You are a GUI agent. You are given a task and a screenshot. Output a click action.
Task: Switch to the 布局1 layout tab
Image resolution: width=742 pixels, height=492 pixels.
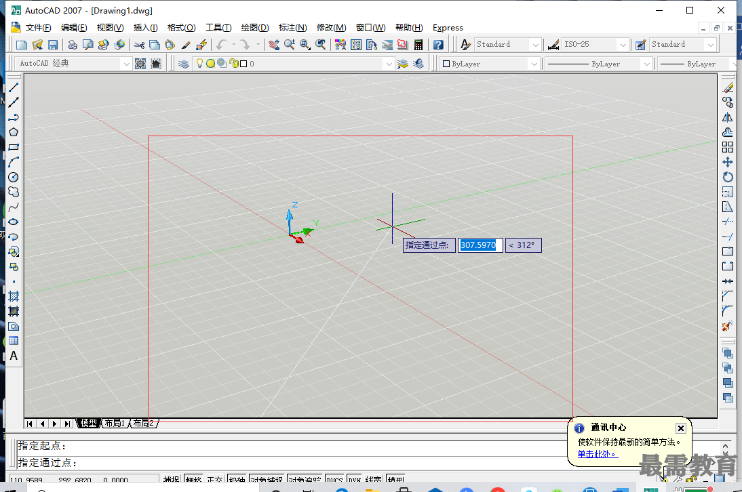114,423
